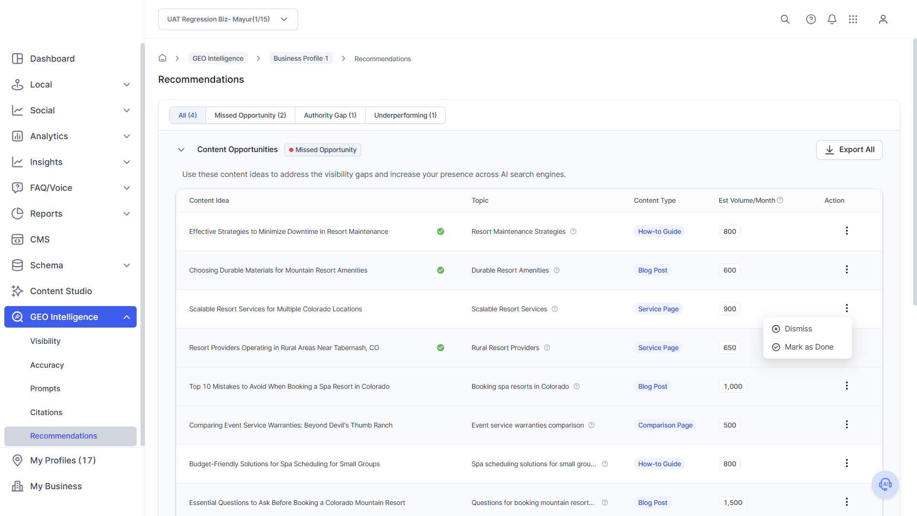
Task: Open actions menu for Choosing Durable Materials row
Action: [847, 270]
